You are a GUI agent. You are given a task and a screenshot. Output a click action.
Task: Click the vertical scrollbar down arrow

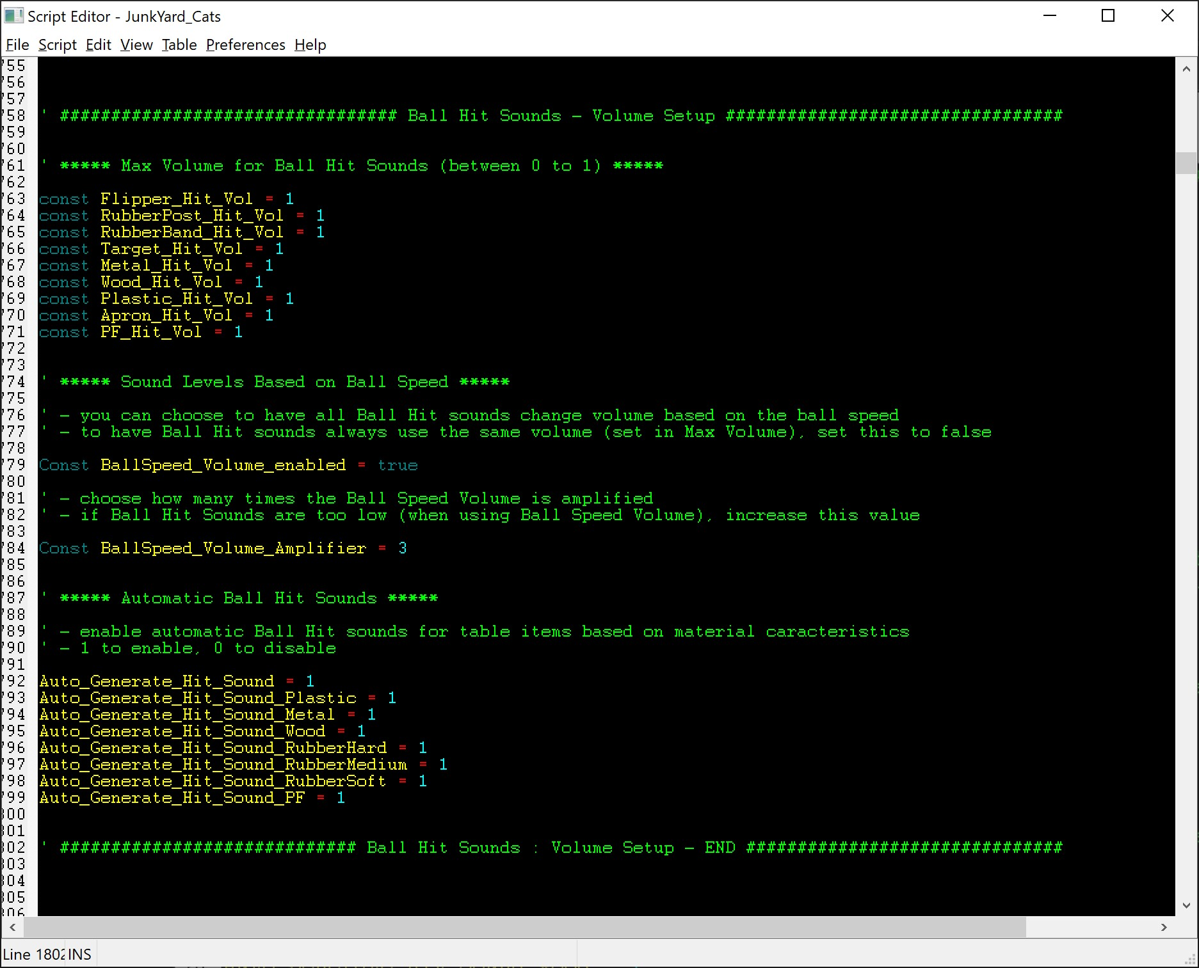[x=1186, y=905]
